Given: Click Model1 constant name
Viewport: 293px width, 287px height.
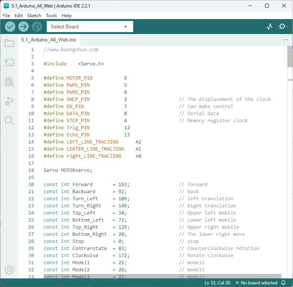Looking at the screenshot, I should (x=81, y=263).
